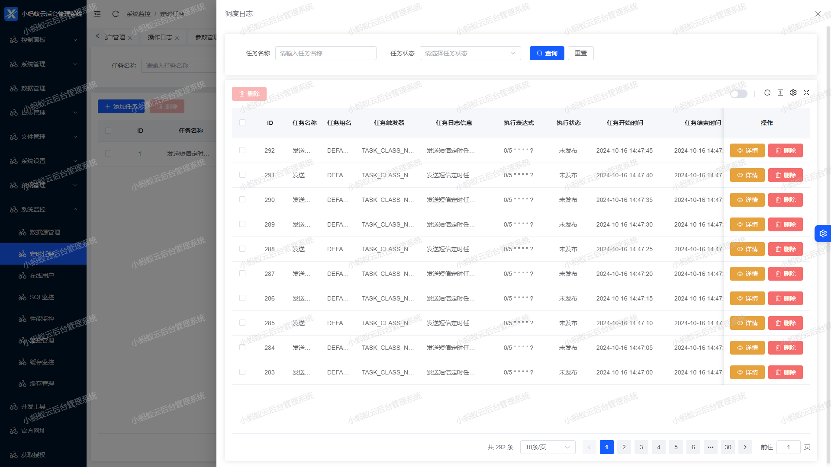831x467 pixels.
Task: Collapse the 系统监控 sidebar menu
Action: [43, 209]
